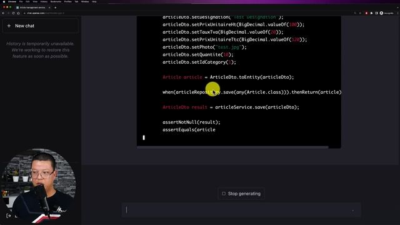Open the Profiles menu
The width and height of the screenshot is (400, 225).
[68, 1]
